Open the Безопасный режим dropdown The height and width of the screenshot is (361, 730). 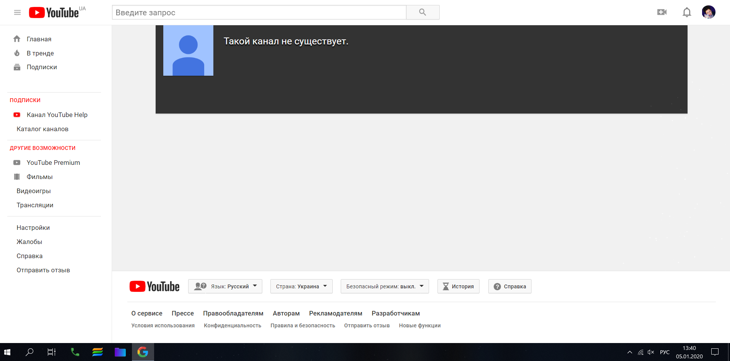(385, 286)
